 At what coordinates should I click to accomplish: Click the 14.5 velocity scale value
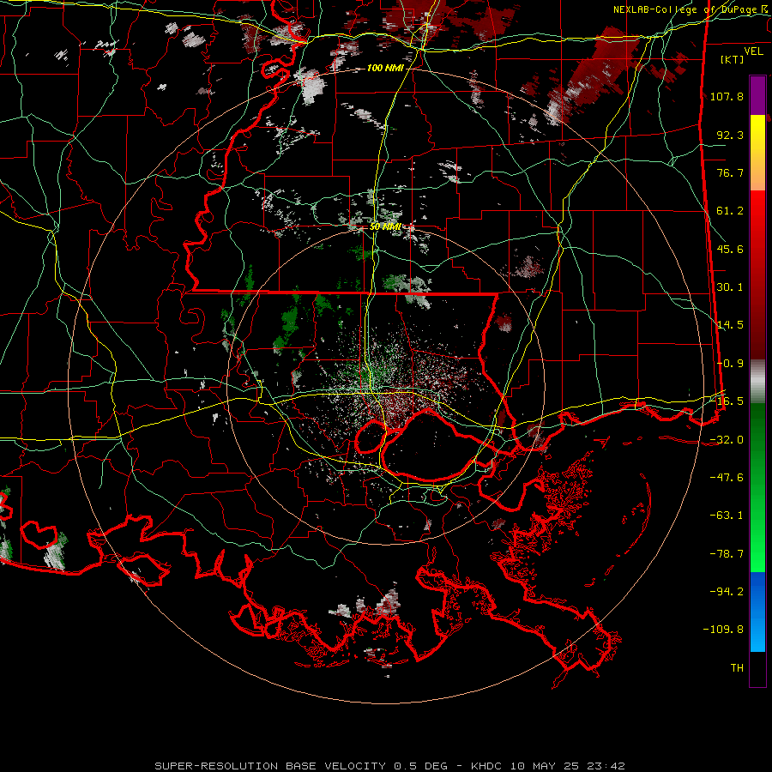730,325
